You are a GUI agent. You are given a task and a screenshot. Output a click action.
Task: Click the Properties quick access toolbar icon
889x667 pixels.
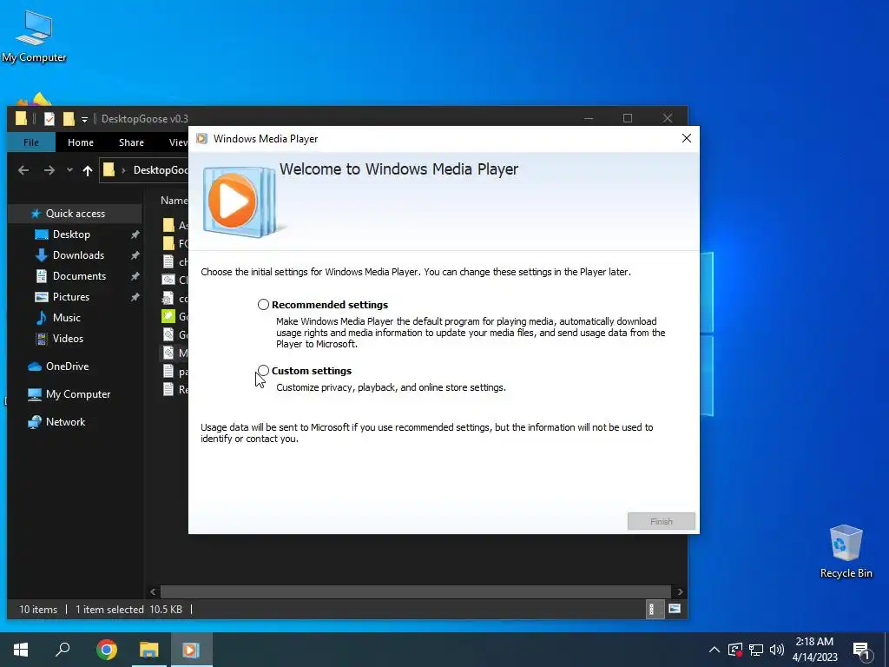pos(49,118)
